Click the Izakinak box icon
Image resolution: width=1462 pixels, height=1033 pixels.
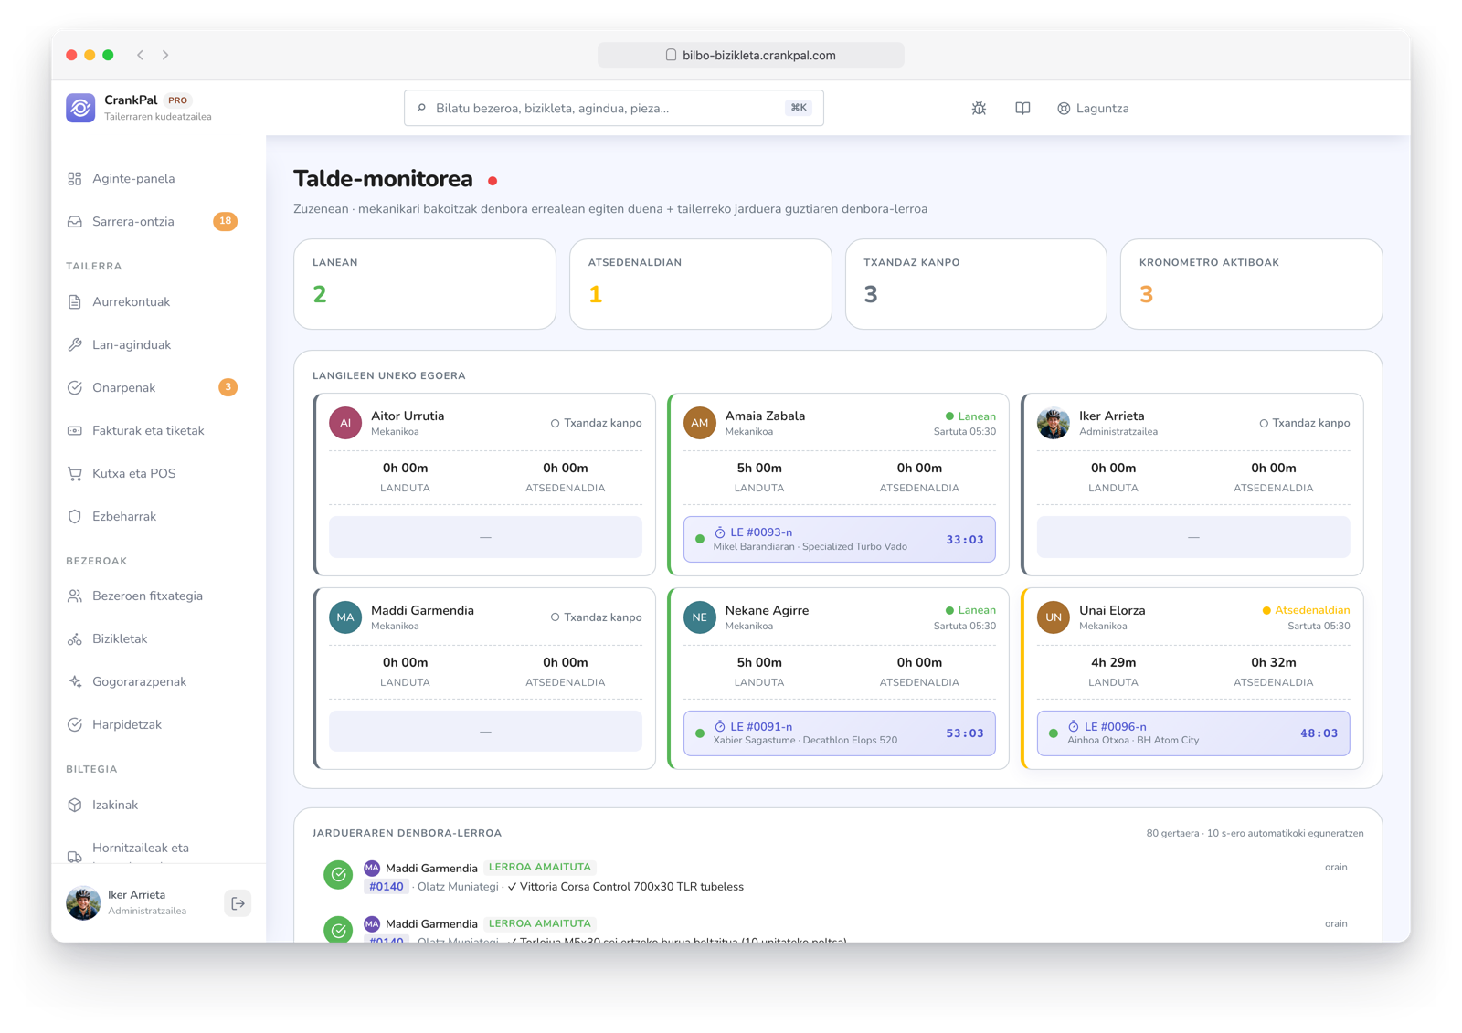pos(75,805)
